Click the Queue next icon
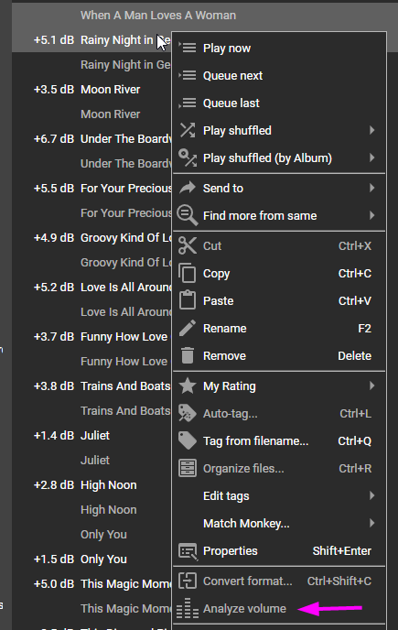This screenshot has height=630, width=398. click(x=188, y=75)
